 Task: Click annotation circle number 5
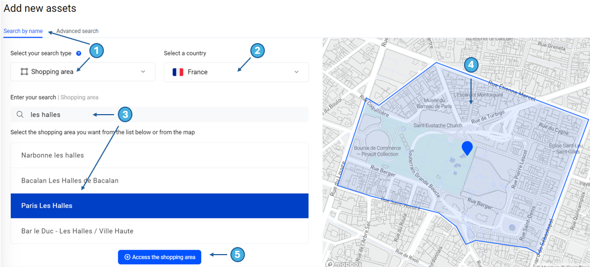(238, 255)
